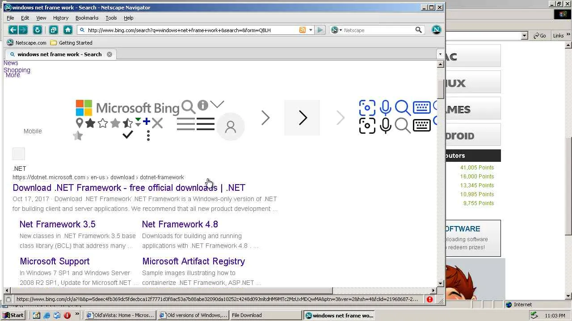Open 'Download .NET Framework' search result

(x=129, y=188)
